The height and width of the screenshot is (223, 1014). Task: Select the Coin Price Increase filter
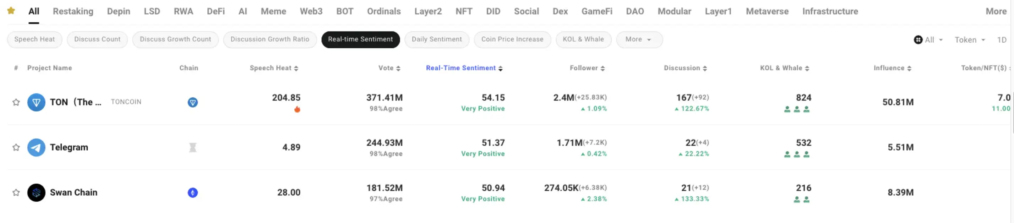(512, 39)
